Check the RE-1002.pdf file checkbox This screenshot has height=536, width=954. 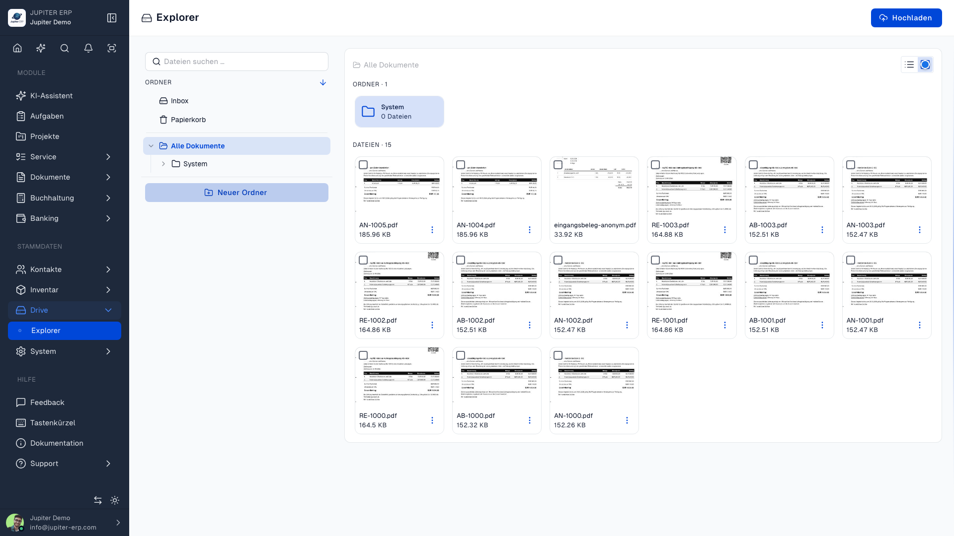(x=363, y=260)
